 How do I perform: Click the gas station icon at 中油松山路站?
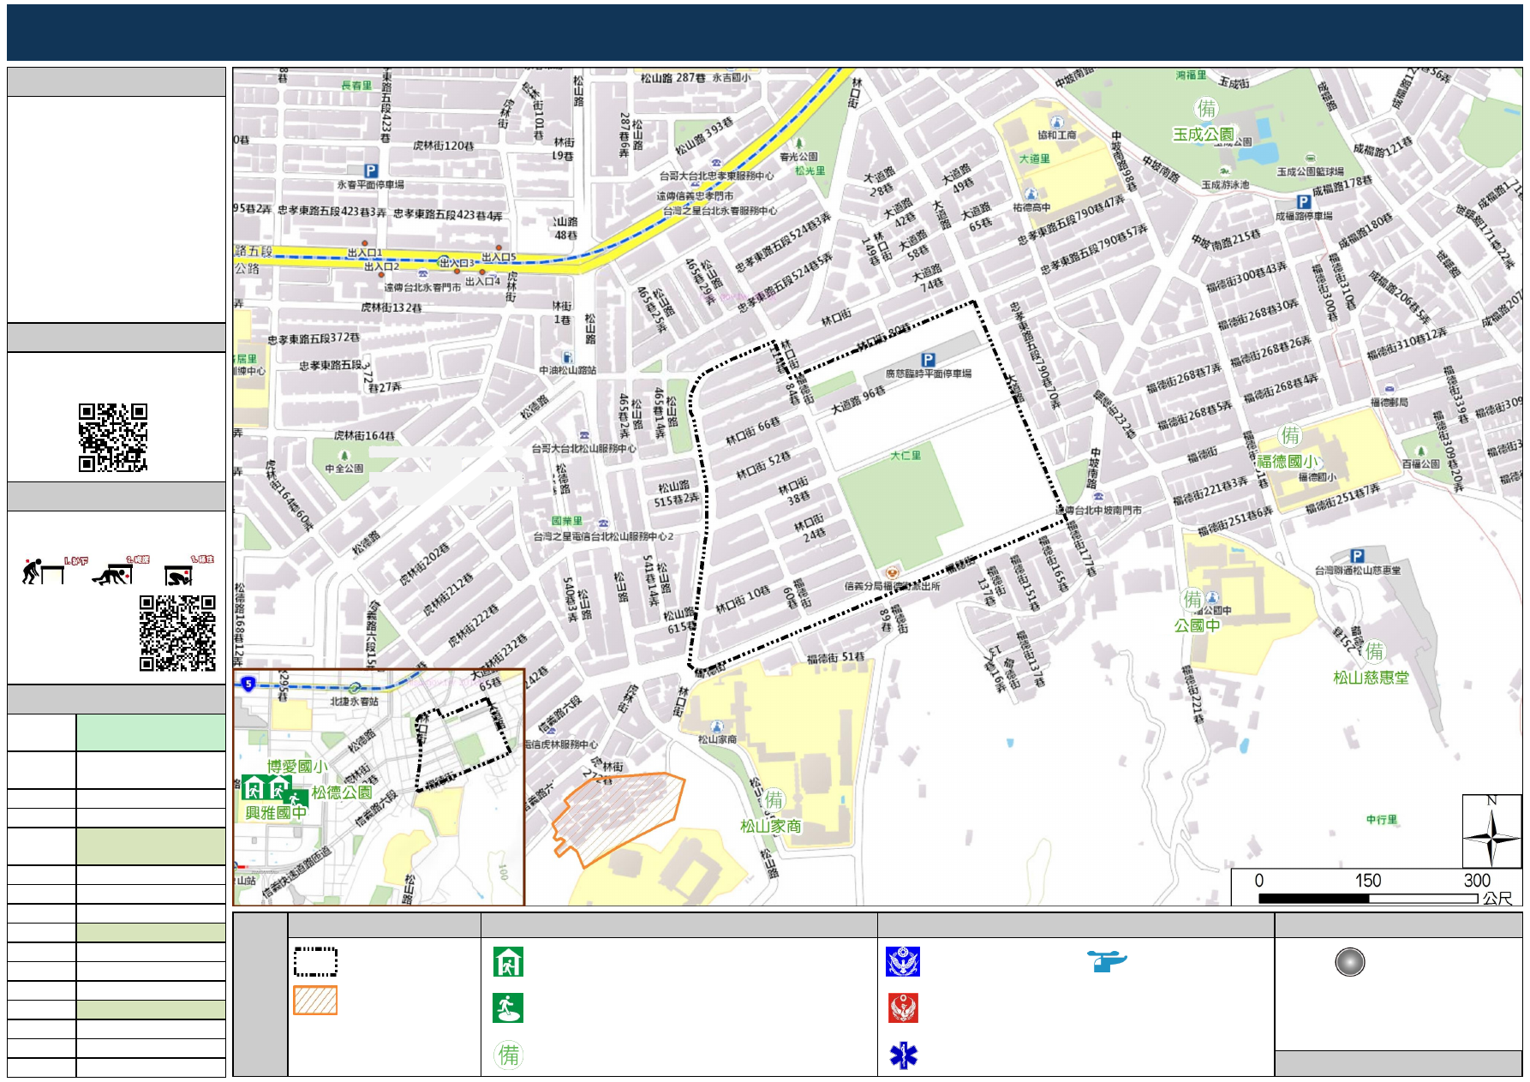tap(566, 356)
